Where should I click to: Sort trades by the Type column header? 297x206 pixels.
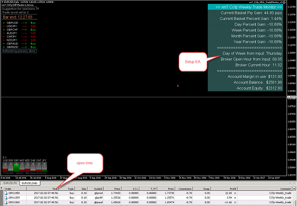coord(67,189)
